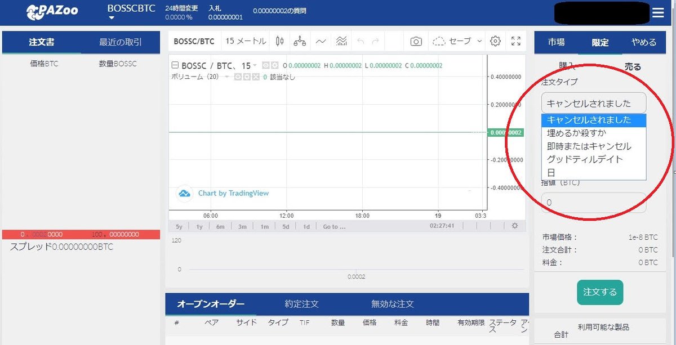
Task: Select the 売る sell tab
Action: tap(633, 66)
